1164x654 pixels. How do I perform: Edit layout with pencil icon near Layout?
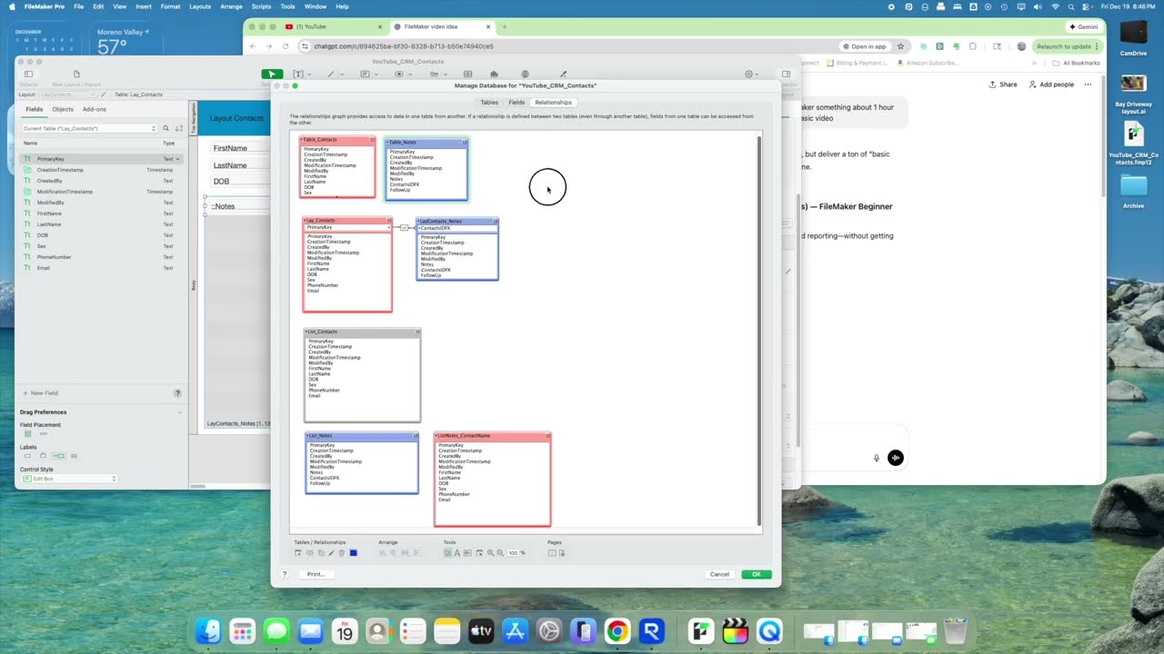click(x=104, y=94)
